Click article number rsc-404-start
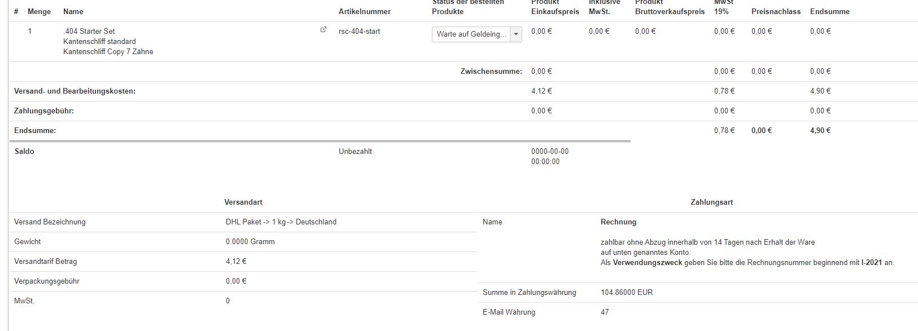Screen dimensions: 918x331 tap(359, 31)
